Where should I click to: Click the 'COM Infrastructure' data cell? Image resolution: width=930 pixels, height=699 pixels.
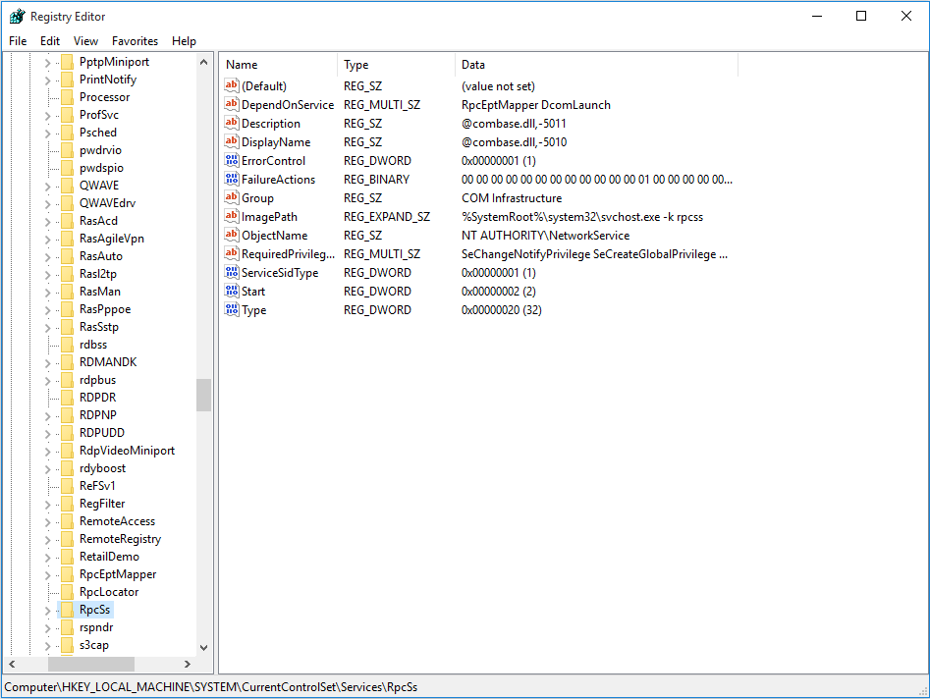(x=512, y=198)
